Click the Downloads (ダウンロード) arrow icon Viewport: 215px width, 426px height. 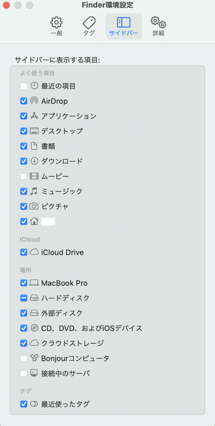click(34, 161)
